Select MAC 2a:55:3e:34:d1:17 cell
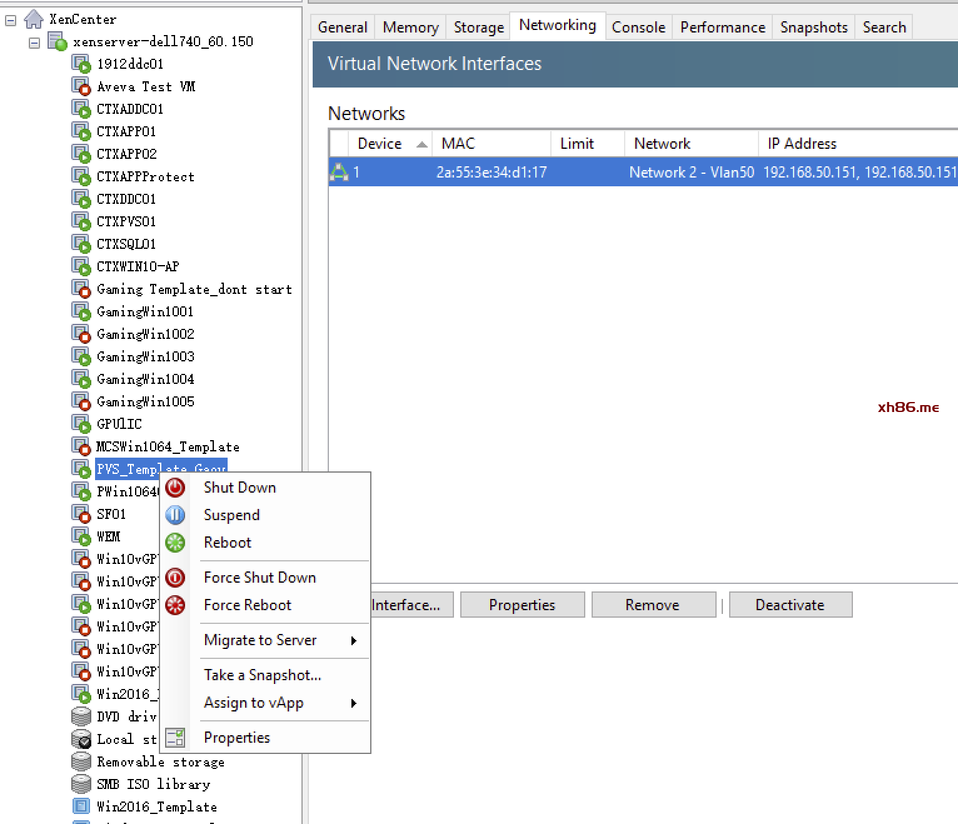This screenshot has width=958, height=824. coord(492,173)
